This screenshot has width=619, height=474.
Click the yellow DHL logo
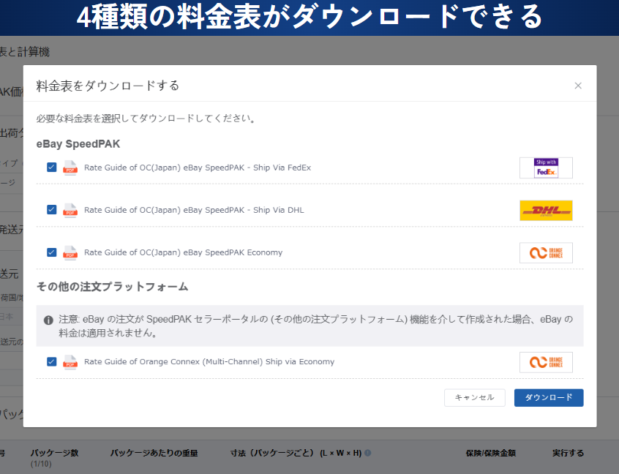(546, 211)
